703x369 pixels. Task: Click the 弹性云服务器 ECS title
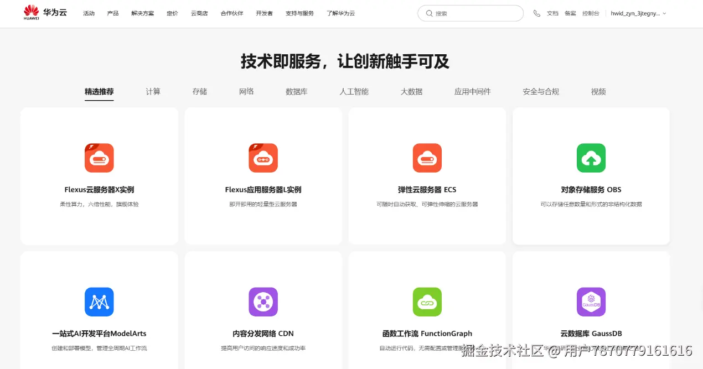(427, 190)
